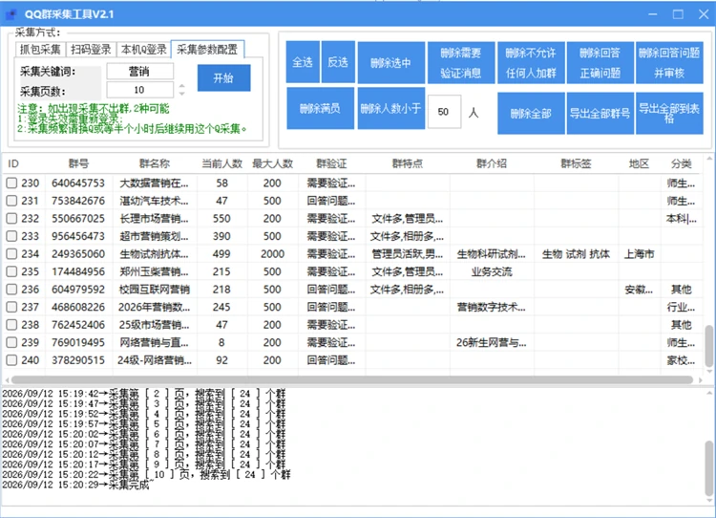Image resolution: width=716 pixels, height=518 pixels.
Task: Click the 导出全部到表格 button
Action: 669,114
